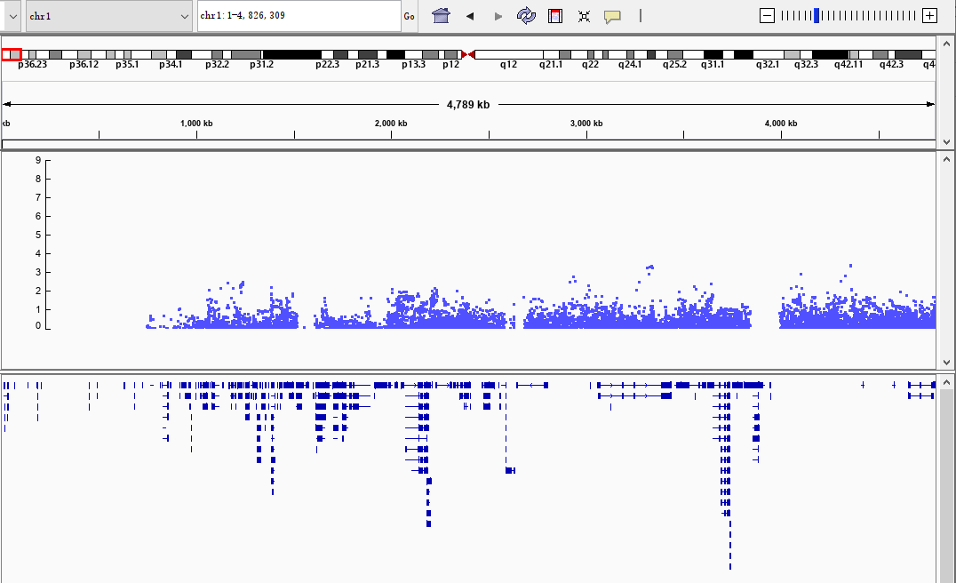
Task: Click the p13.3 cytoband label
Action: point(413,65)
